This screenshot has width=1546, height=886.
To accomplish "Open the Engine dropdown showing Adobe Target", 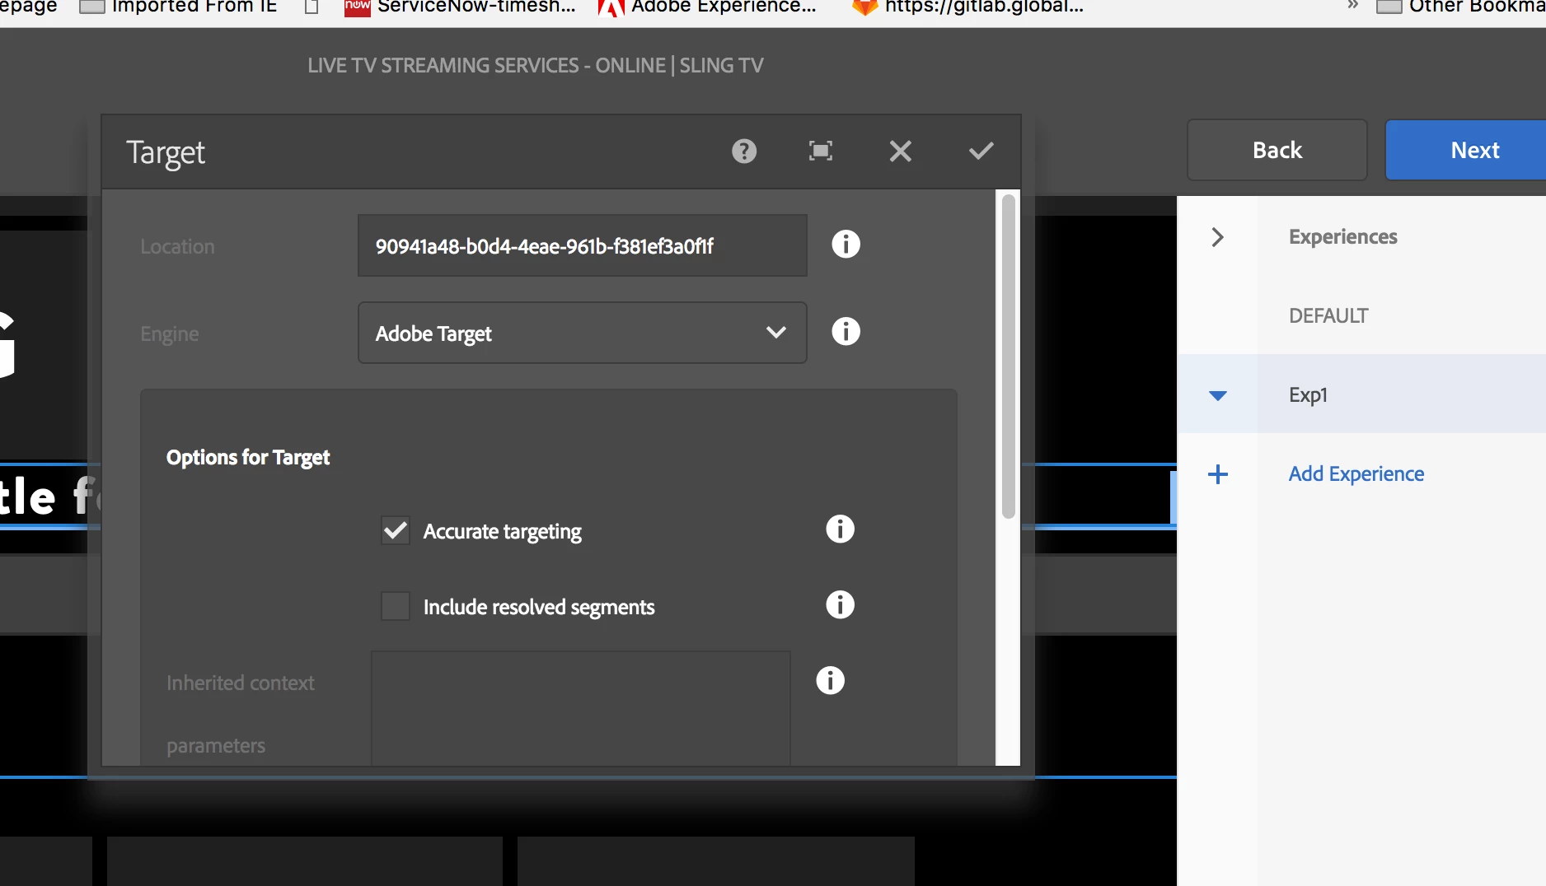I will pyautogui.click(x=582, y=333).
